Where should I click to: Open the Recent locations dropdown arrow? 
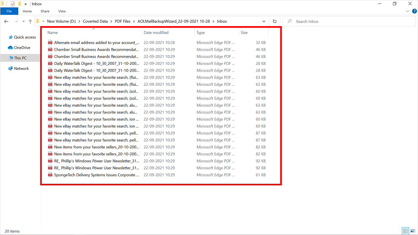point(23,22)
